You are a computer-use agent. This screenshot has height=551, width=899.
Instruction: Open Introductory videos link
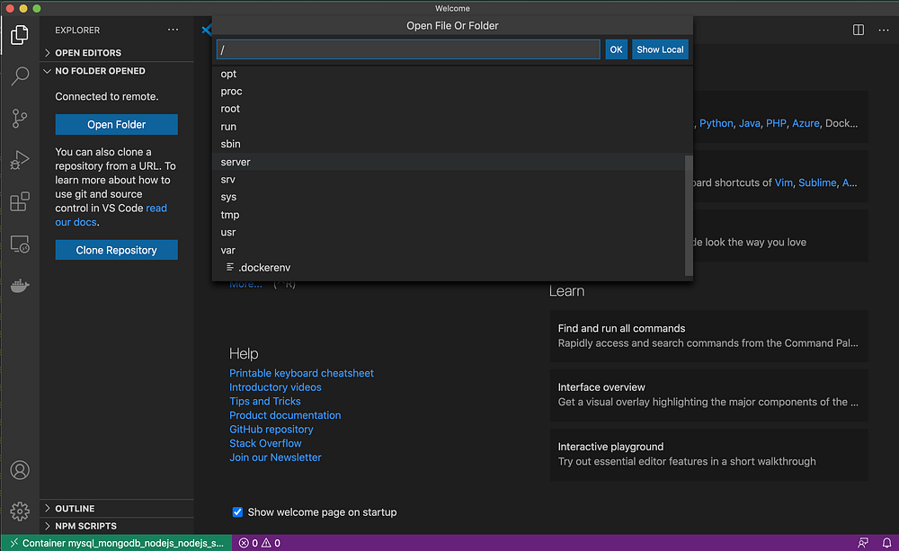275,387
